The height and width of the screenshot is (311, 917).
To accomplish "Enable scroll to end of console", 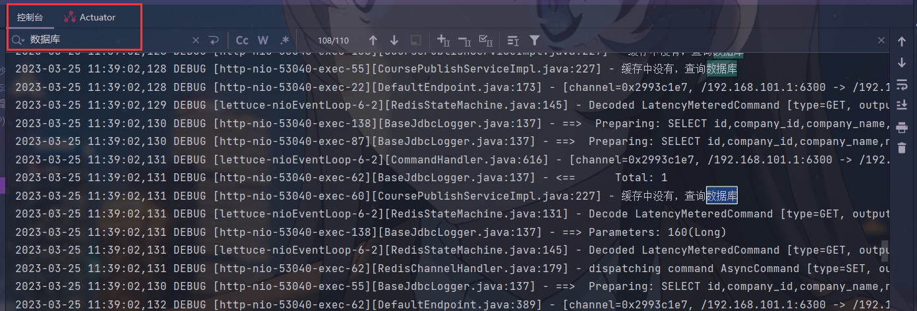I will [902, 105].
